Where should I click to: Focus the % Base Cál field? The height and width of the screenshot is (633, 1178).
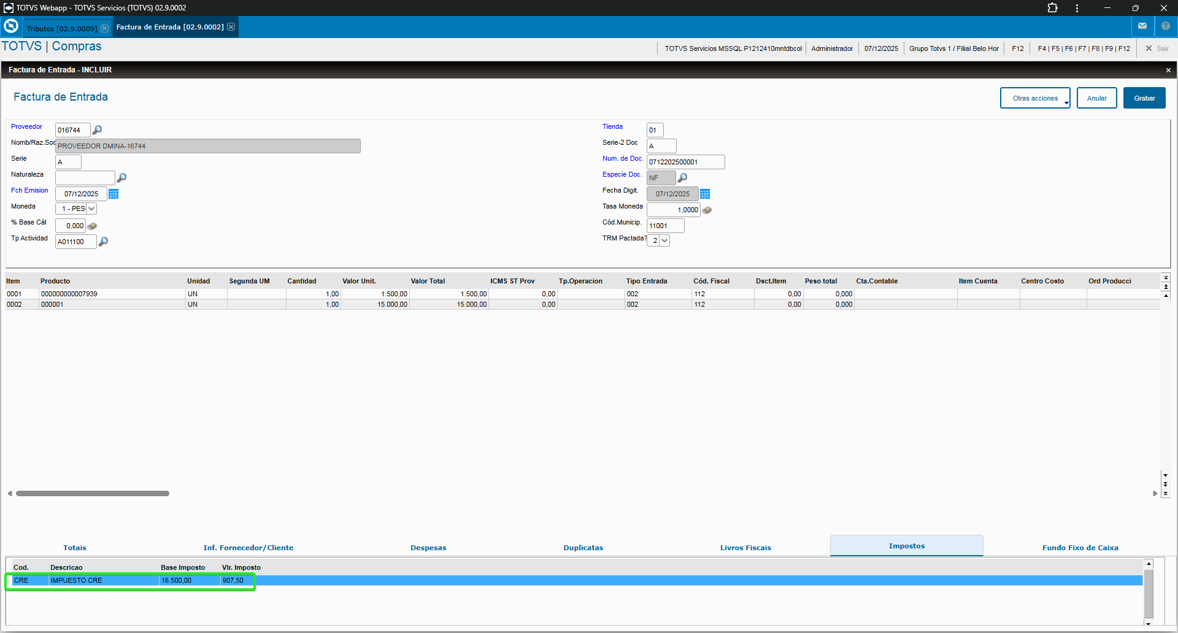point(71,226)
